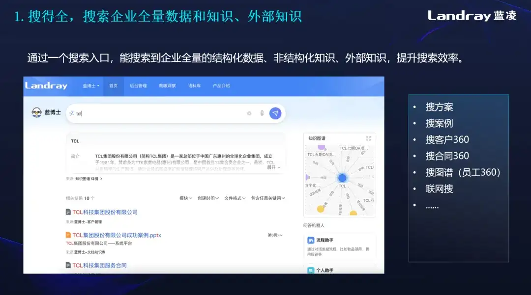Viewport: 531px width, 295px height.
Task: Click the TCL七期OA项 graph node label
Action: tap(354, 148)
